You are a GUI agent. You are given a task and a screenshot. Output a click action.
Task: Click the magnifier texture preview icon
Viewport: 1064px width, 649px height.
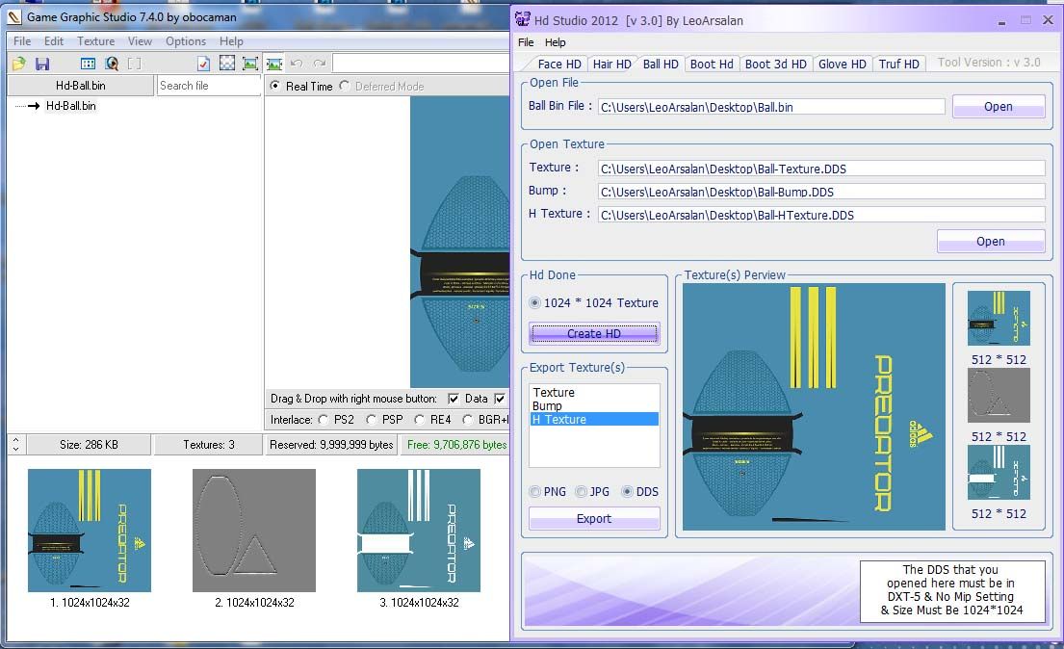[x=112, y=64]
